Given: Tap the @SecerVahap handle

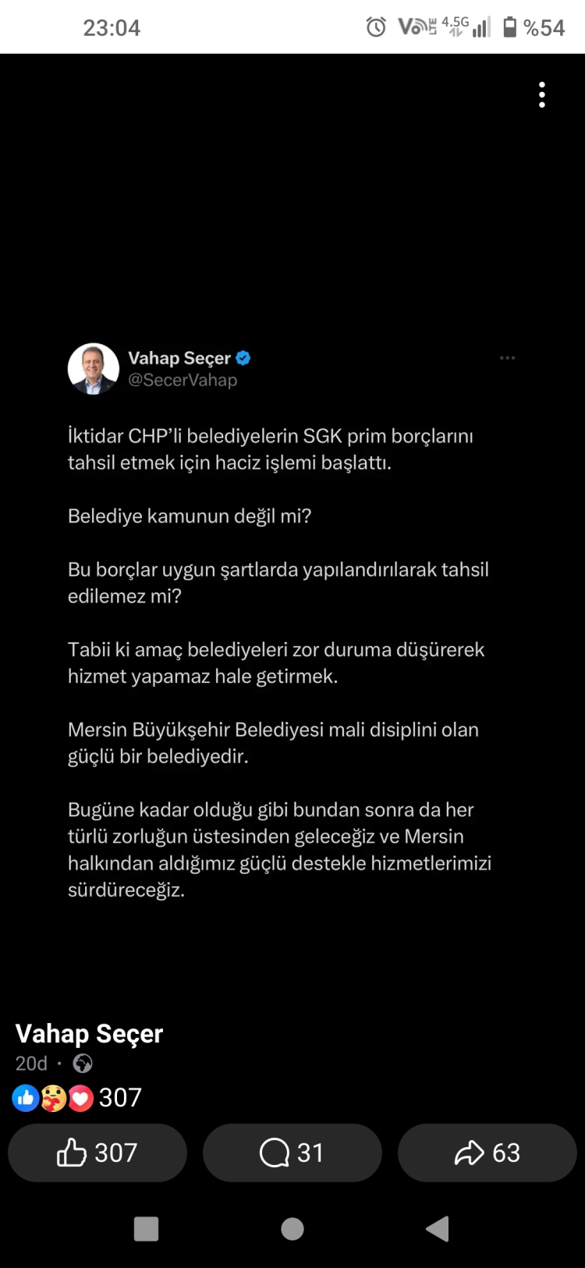Looking at the screenshot, I should [183, 380].
